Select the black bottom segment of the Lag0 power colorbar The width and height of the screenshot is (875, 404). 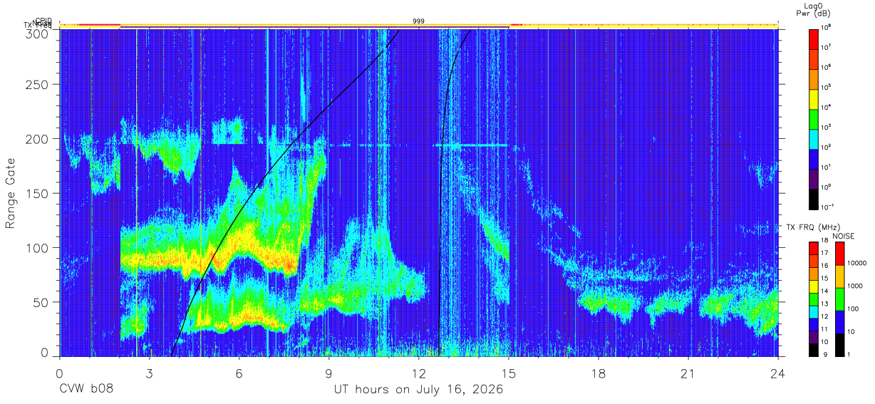(814, 198)
